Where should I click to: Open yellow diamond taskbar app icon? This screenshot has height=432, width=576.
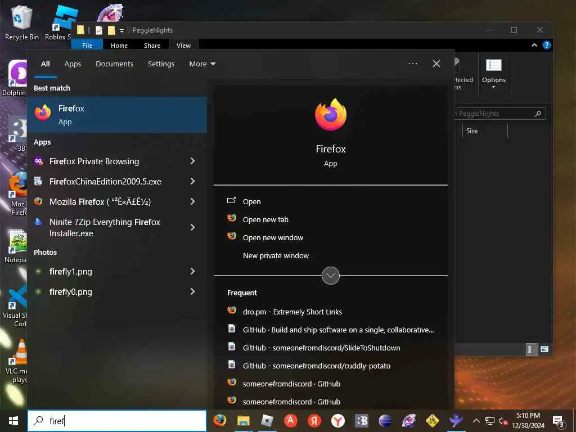[x=433, y=421]
